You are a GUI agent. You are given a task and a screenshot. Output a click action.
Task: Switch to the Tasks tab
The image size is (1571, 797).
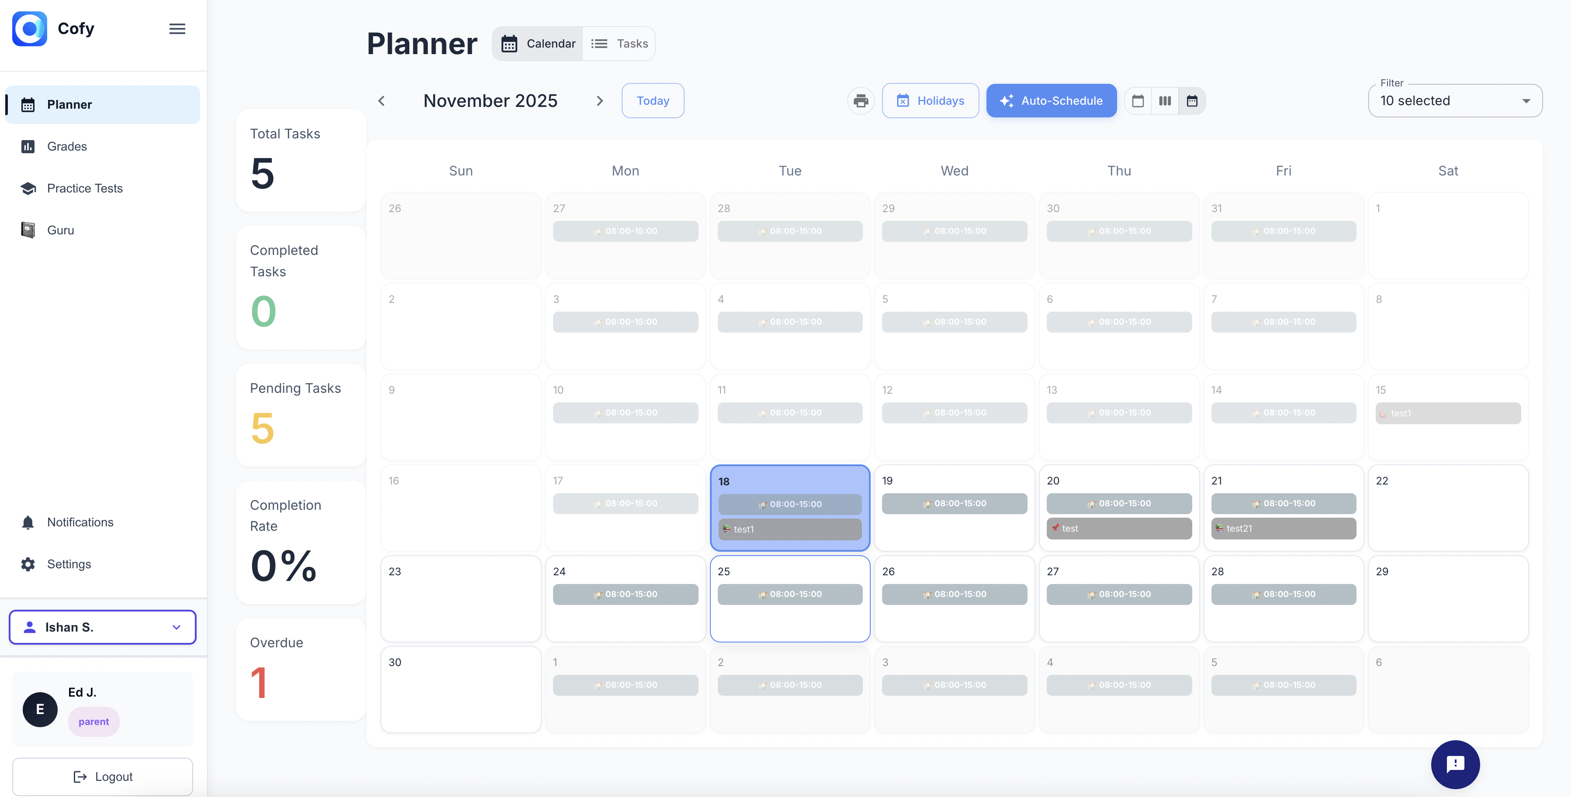point(619,43)
